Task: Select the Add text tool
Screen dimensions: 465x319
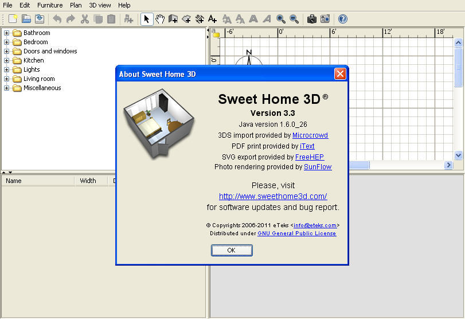Action: 212,19
